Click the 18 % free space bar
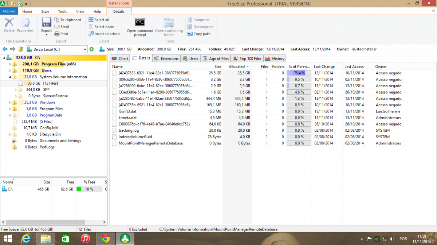This screenshot has height=245, width=437. 89,189
